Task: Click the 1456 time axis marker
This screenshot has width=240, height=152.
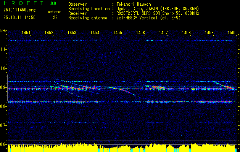Action: tap(140, 32)
